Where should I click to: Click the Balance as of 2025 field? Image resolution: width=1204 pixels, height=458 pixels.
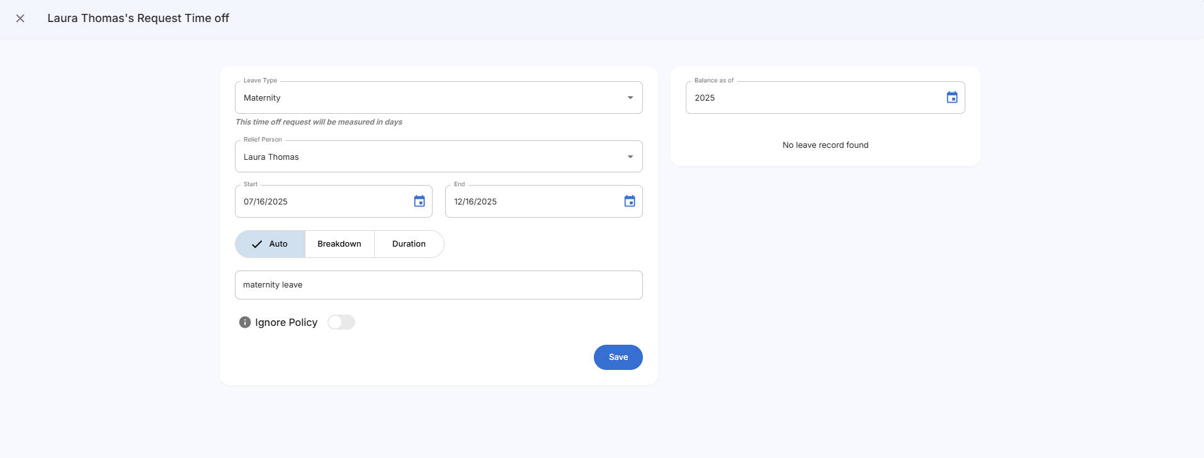pyautogui.click(x=812, y=98)
